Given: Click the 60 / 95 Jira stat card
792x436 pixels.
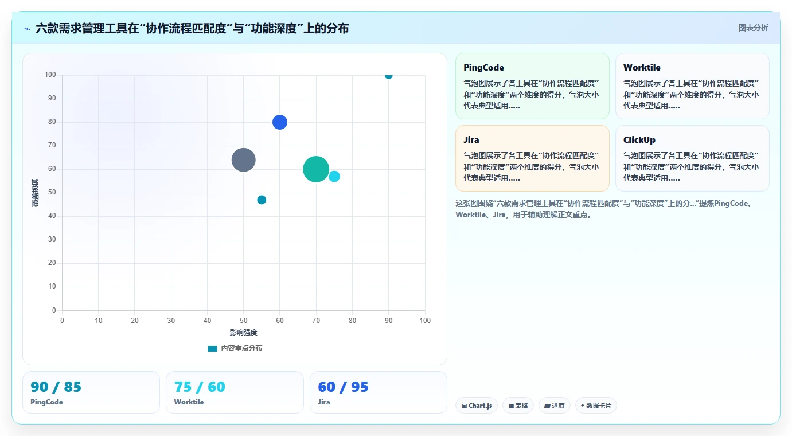Looking at the screenshot, I should click(379, 392).
